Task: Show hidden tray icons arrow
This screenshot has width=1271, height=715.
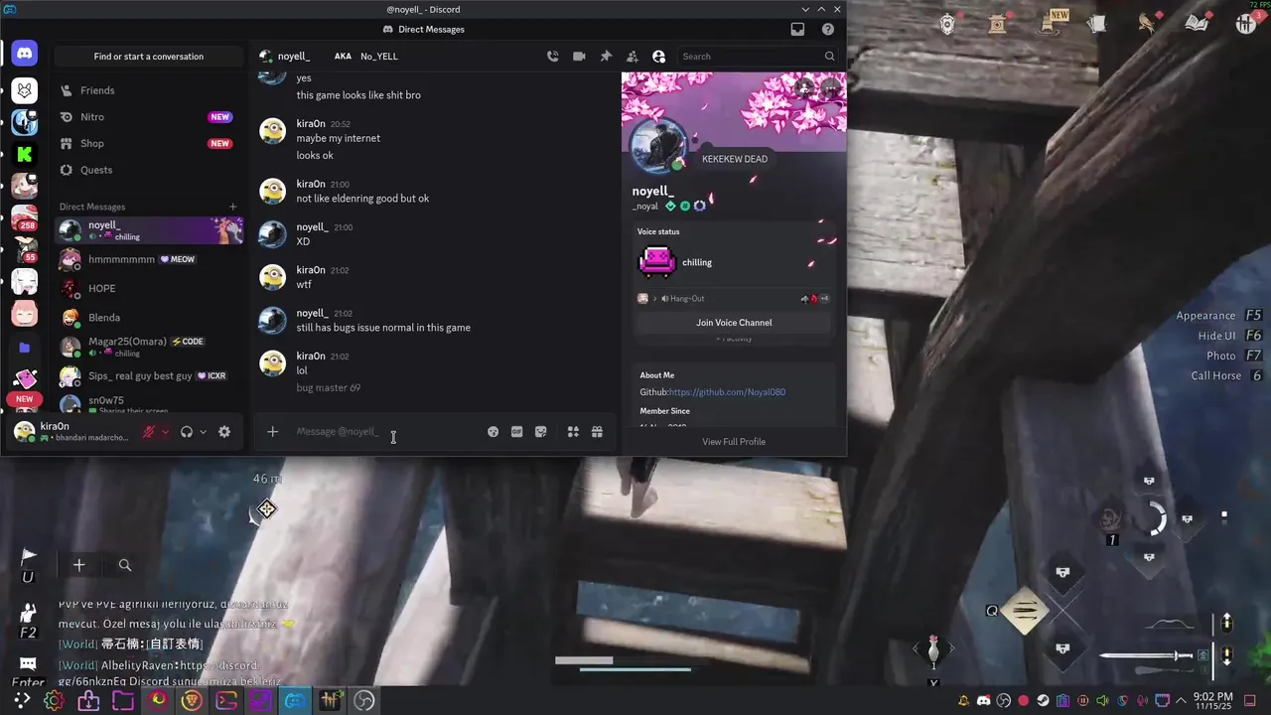Action: pyautogui.click(x=1183, y=701)
